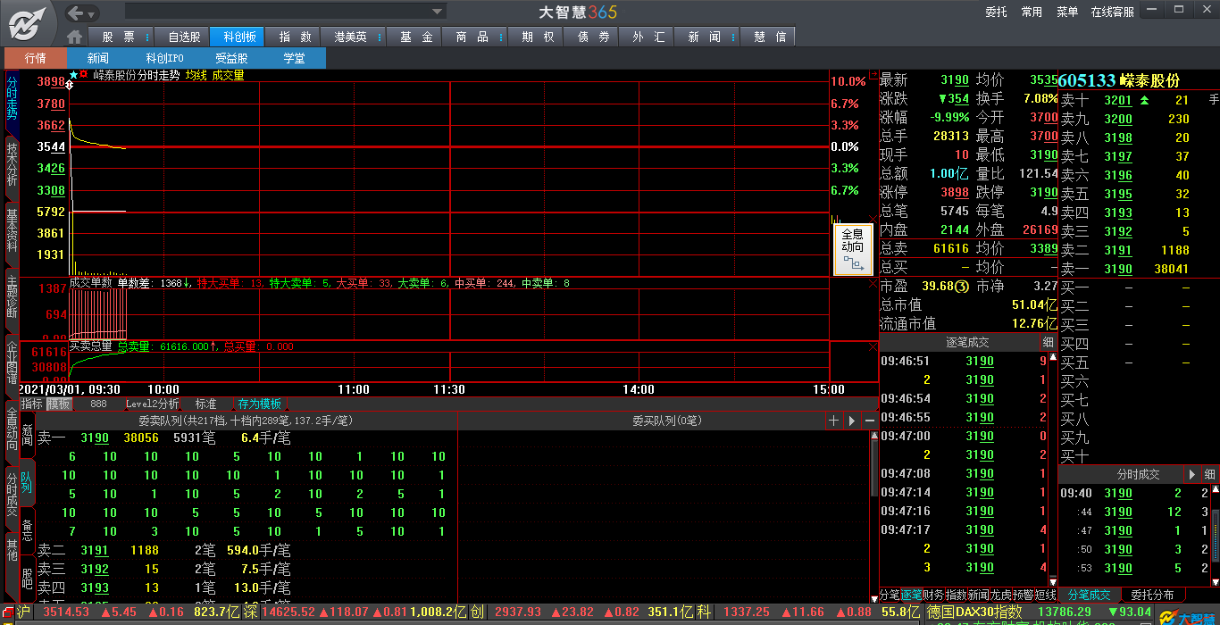Click the 存为模板 button
This screenshot has height=625, width=1220.
259,404
